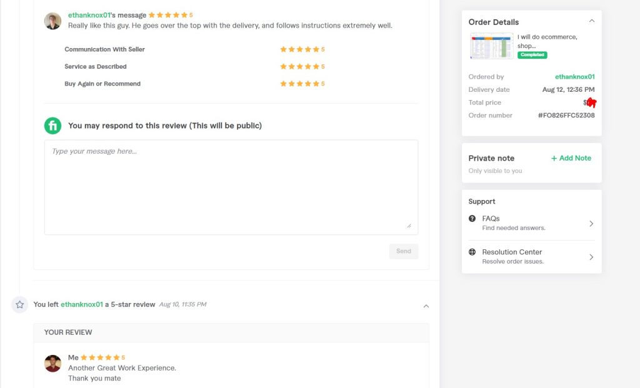Click the Fiverr logo icon beside respond prompt
The height and width of the screenshot is (388, 640).
pyautogui.click(x=52, y=126)
